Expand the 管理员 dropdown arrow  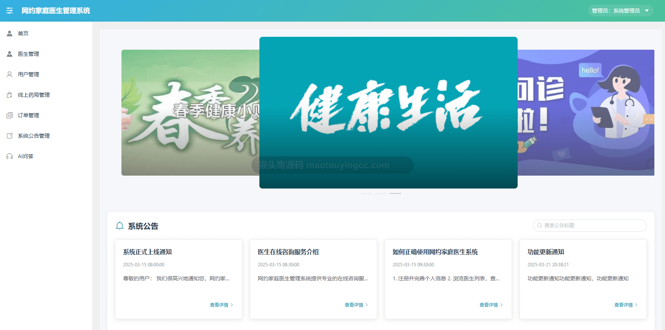[x=647, y=11]
